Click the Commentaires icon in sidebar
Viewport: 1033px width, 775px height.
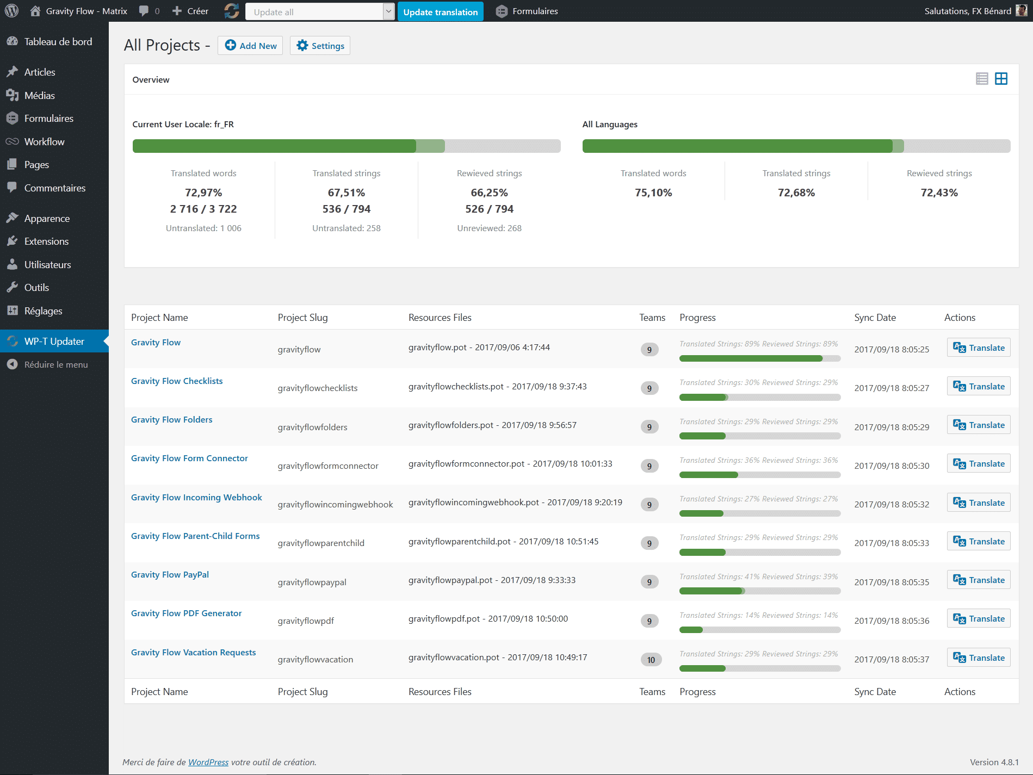pyautogui.click(x=12, y=188)
